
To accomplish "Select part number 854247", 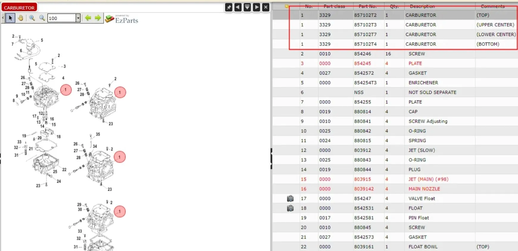I will [x=363, y=198].
